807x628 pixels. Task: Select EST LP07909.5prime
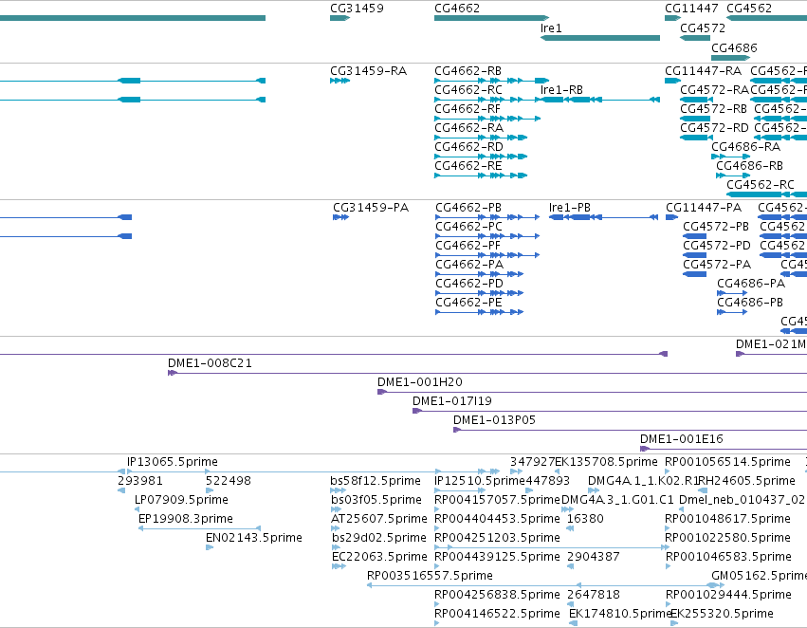click(x=181, y=500)
